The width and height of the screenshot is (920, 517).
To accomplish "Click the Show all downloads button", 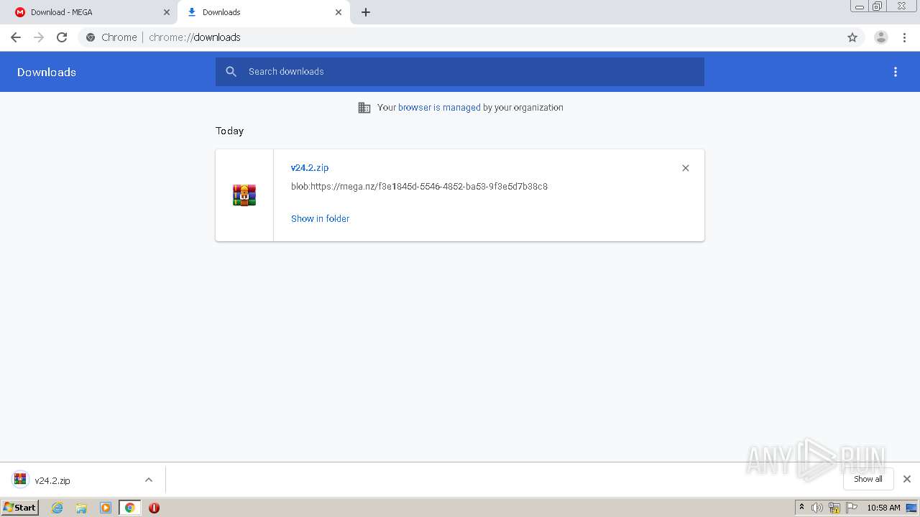I will click(868, 479).
